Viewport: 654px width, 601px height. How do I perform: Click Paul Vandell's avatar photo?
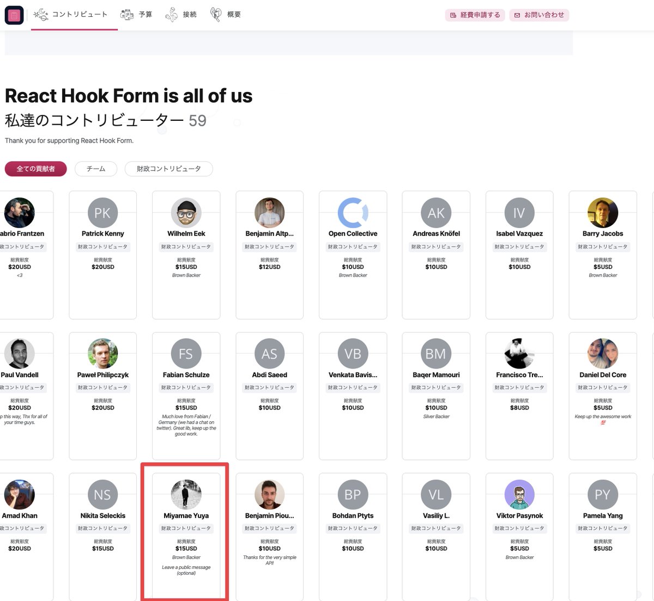(19, 354)
